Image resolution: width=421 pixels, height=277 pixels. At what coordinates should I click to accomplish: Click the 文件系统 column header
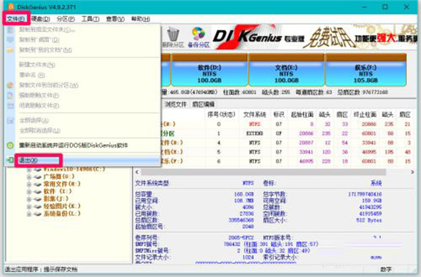pos(254,115)
